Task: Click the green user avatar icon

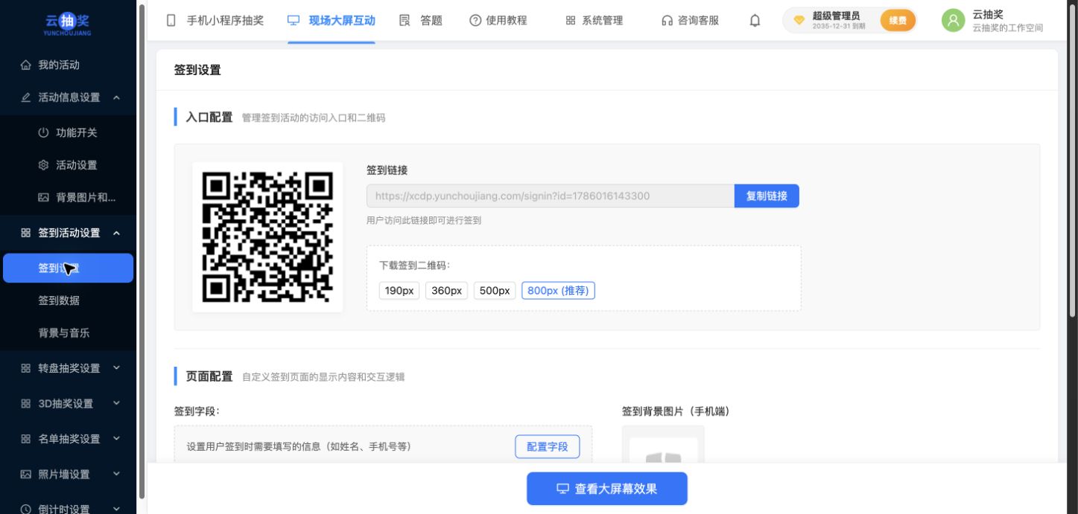Action: point(953,20)
